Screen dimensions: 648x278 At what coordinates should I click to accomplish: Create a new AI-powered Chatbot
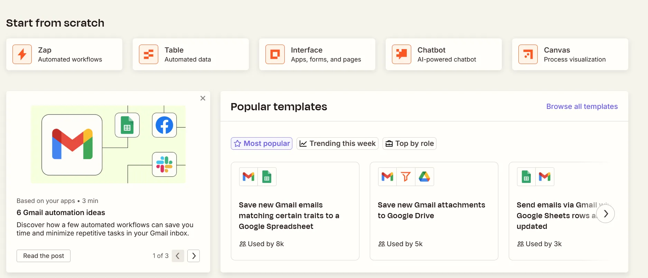(x=444, y=54)
